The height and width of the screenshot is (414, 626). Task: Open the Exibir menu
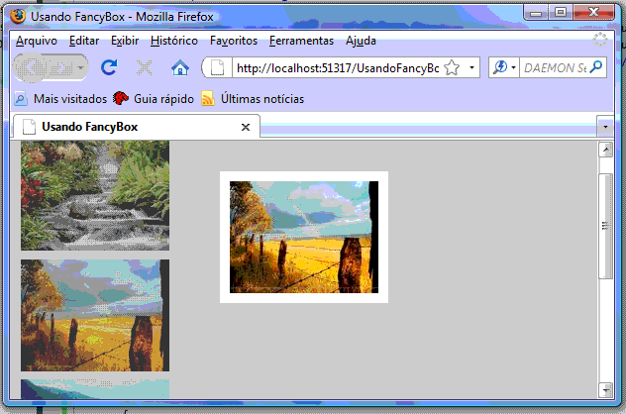coord(125,41)
